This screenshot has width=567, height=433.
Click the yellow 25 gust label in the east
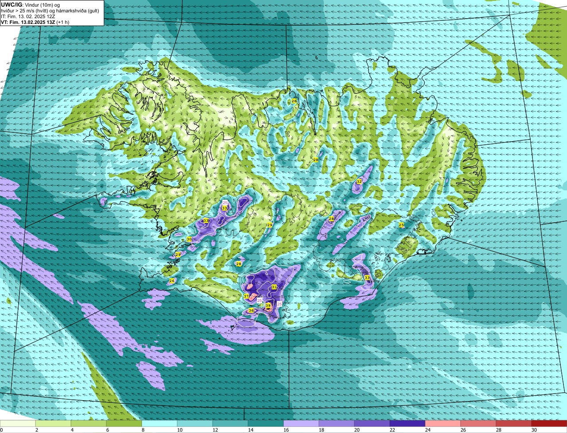click(x=401, y=225)
